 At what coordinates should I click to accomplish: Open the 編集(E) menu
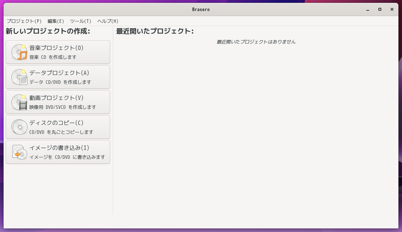[x=56, y=21]
